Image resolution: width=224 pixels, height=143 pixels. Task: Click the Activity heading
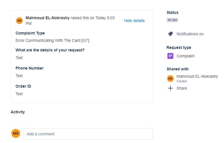(x=18, y=112)
